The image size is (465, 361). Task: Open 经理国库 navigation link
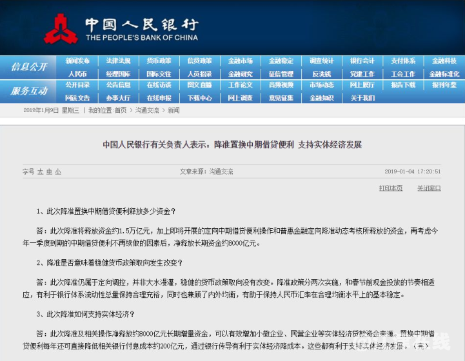click(x=118, y=73)
